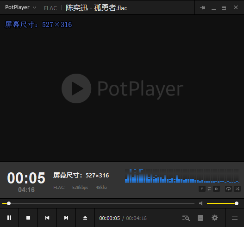Open the control panel gear settings

tap(215, 218)
